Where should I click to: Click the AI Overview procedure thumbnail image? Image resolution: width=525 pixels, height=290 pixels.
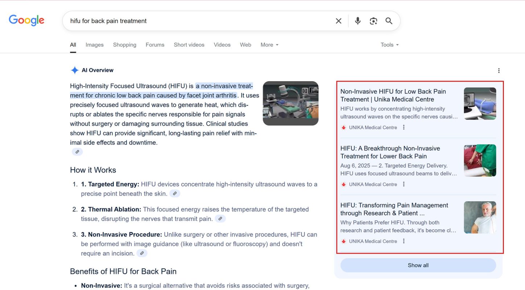(290, 103)
